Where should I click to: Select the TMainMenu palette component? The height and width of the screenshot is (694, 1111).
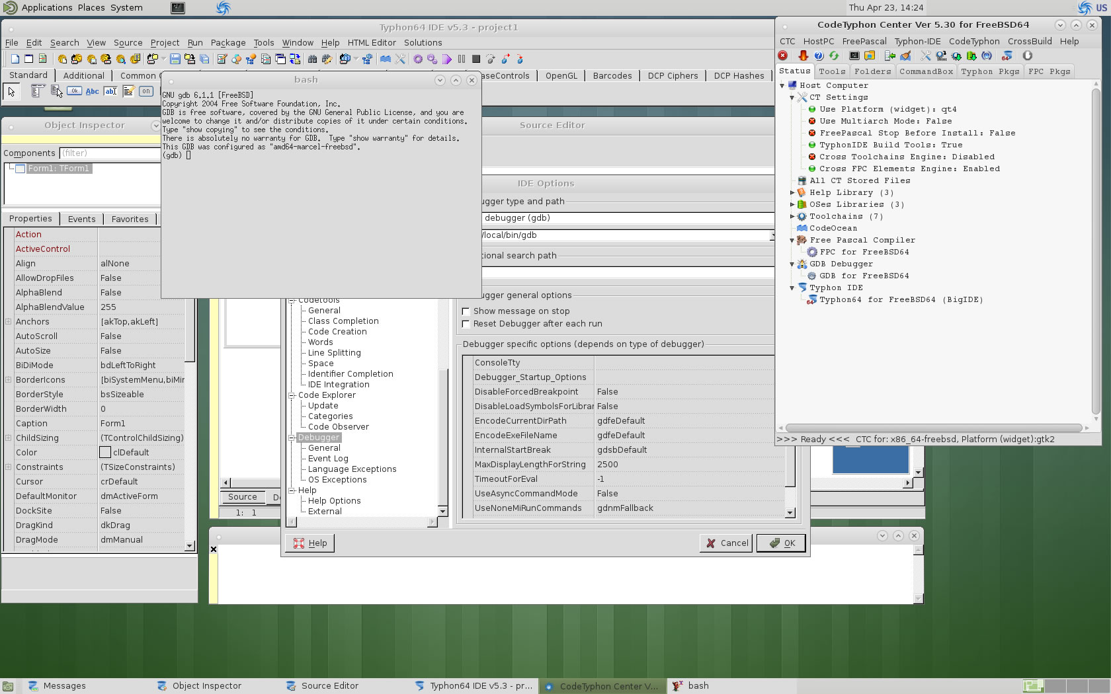38,91
